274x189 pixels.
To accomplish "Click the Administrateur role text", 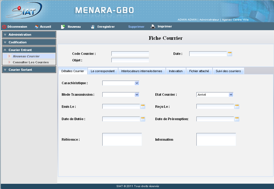I will 209,20.
